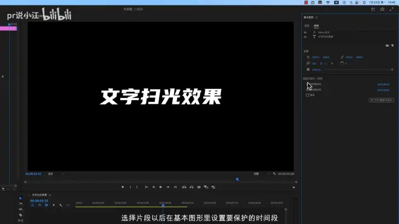Click the Add Marker icon in transport bar

(x=123, y=187)
